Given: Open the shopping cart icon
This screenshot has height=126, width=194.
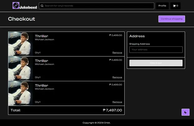Looking at the screenshot, I should (x=175, y=6).
